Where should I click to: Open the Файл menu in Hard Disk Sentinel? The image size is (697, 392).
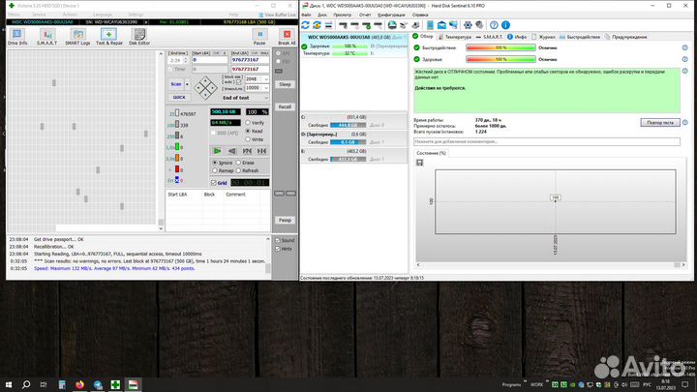pos(306,15)
